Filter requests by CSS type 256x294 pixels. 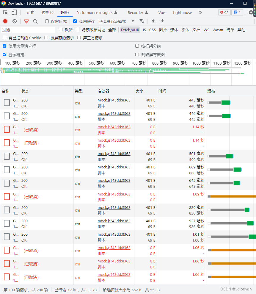point(153,30)
